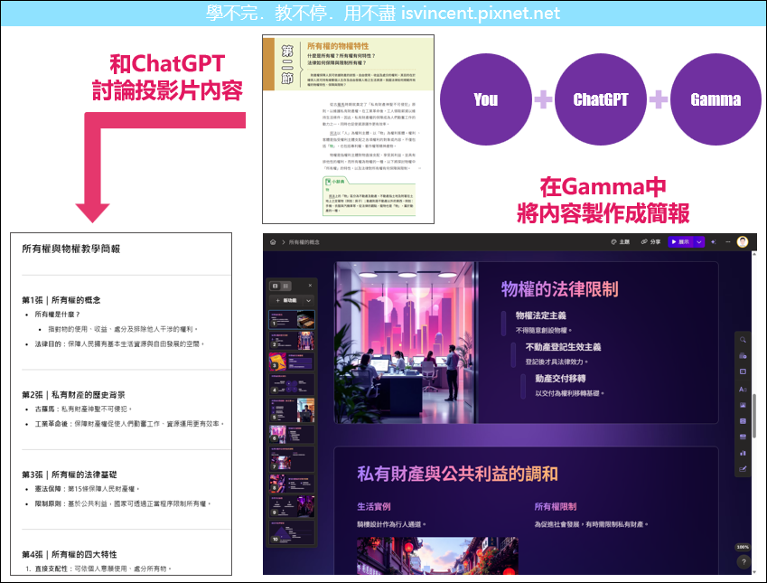Click the 第4張｜所有權的四大特性 heading
This screenshot has width=767, height=583.
click(69, 554)
